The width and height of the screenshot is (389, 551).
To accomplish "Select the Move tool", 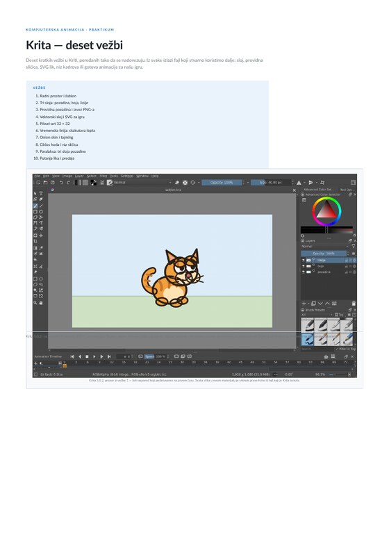I will [x=41, y=236].
